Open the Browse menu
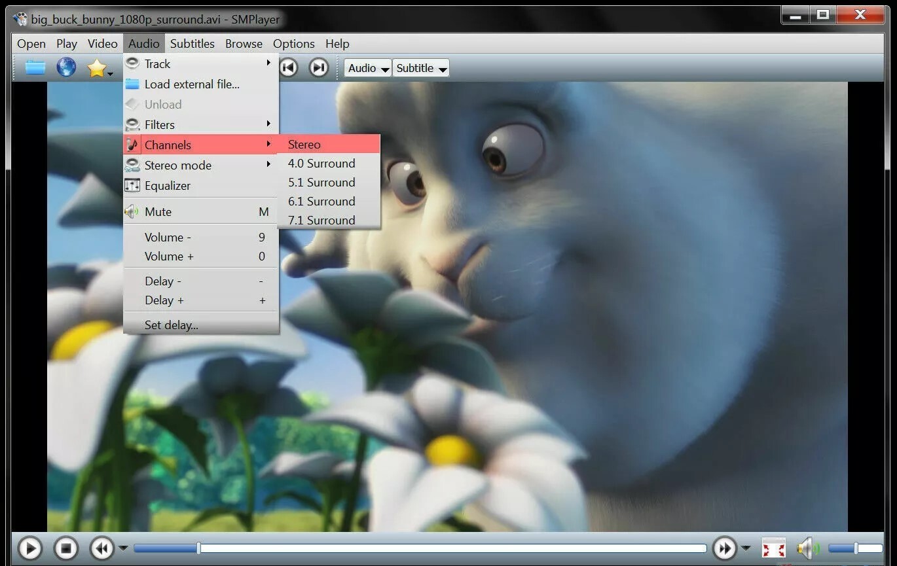Image resolution: width=897 pixels, height=566 pixels. tap(244, 44)
